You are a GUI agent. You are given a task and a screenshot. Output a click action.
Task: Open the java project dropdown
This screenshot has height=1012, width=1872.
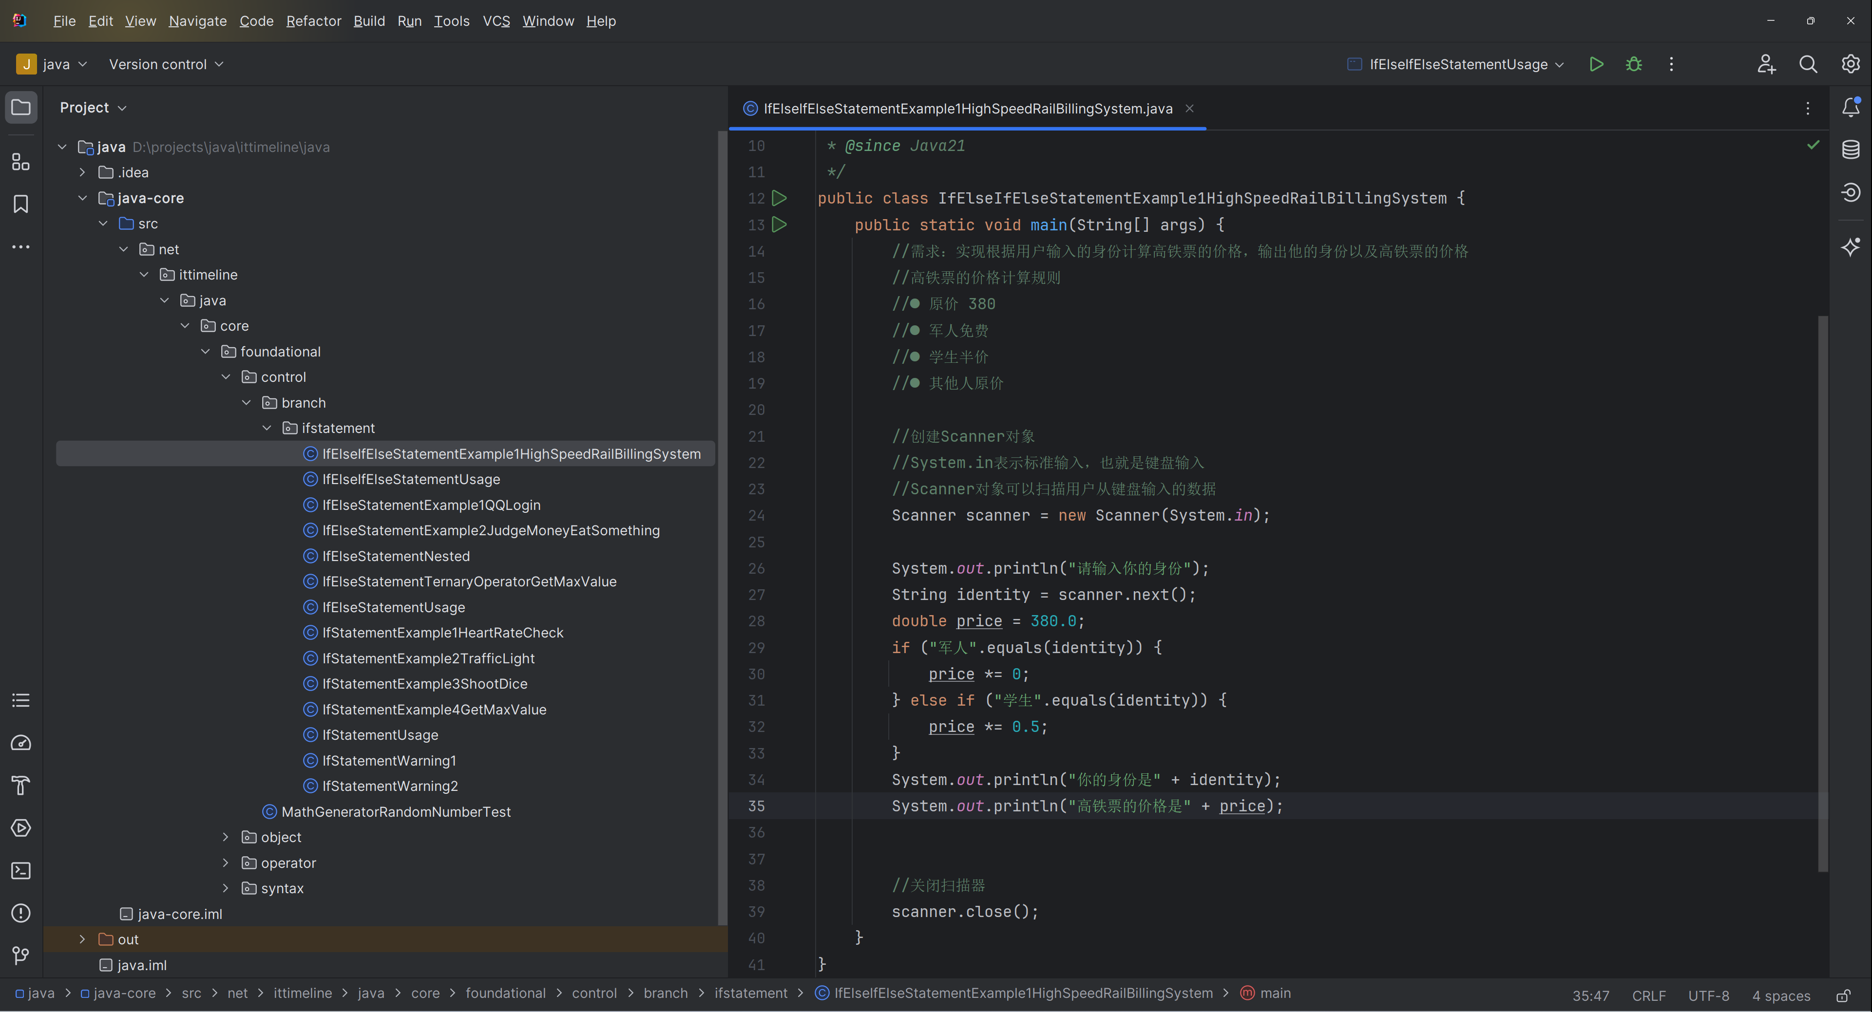pos(52,64)
